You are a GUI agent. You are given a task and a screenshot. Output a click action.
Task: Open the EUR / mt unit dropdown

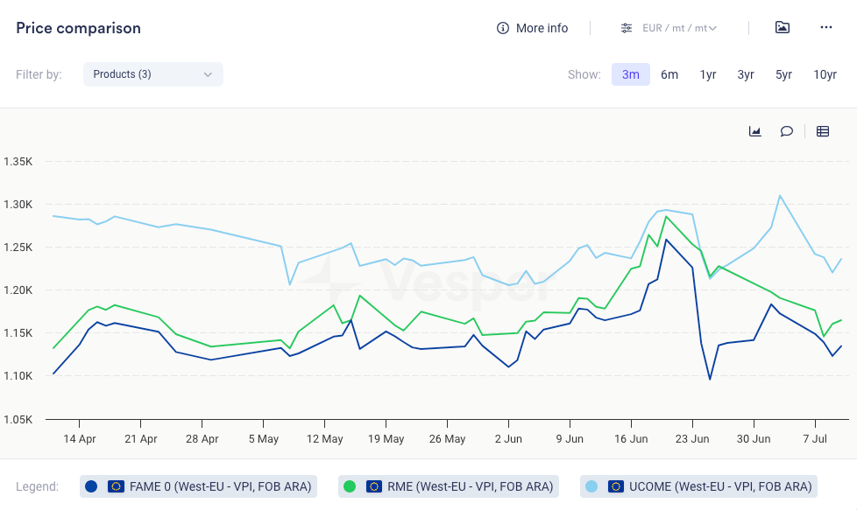click(x=680, y=28)
